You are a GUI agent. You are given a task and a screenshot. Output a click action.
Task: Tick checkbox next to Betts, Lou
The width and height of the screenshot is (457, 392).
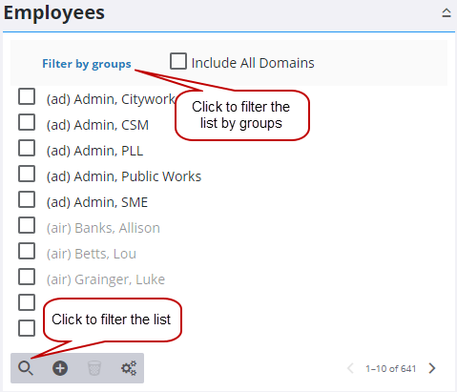click(x=27, y=251)
